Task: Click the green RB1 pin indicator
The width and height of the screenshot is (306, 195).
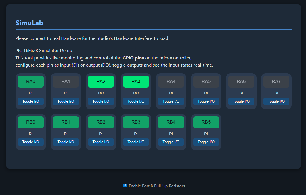Action: pyautogui.click(x=66, y=122)
